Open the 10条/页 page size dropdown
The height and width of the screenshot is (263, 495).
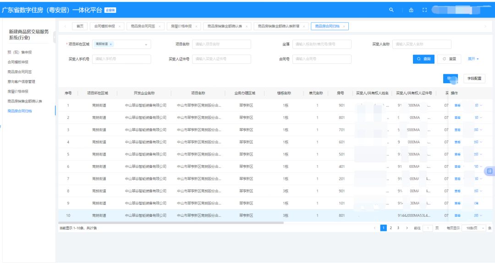473,228
